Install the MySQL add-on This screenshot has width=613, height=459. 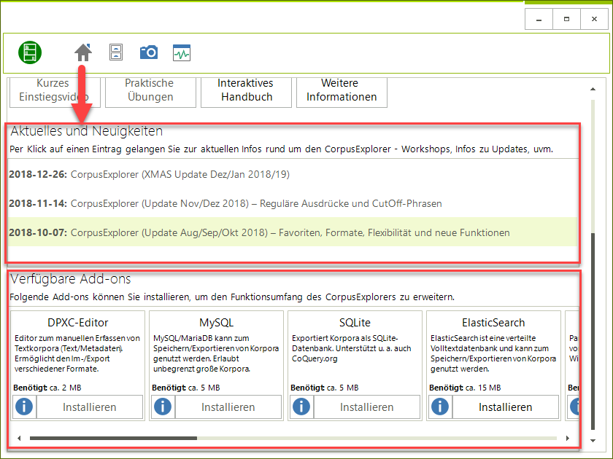click(228, 407)
